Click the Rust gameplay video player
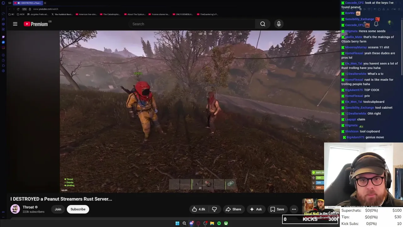 coord(200,111)
